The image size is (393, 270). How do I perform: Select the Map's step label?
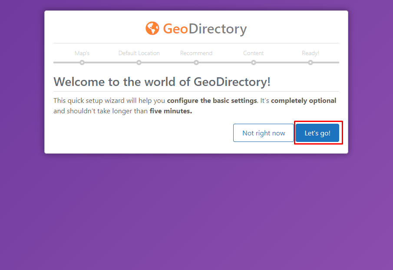[x=82, y=53]
